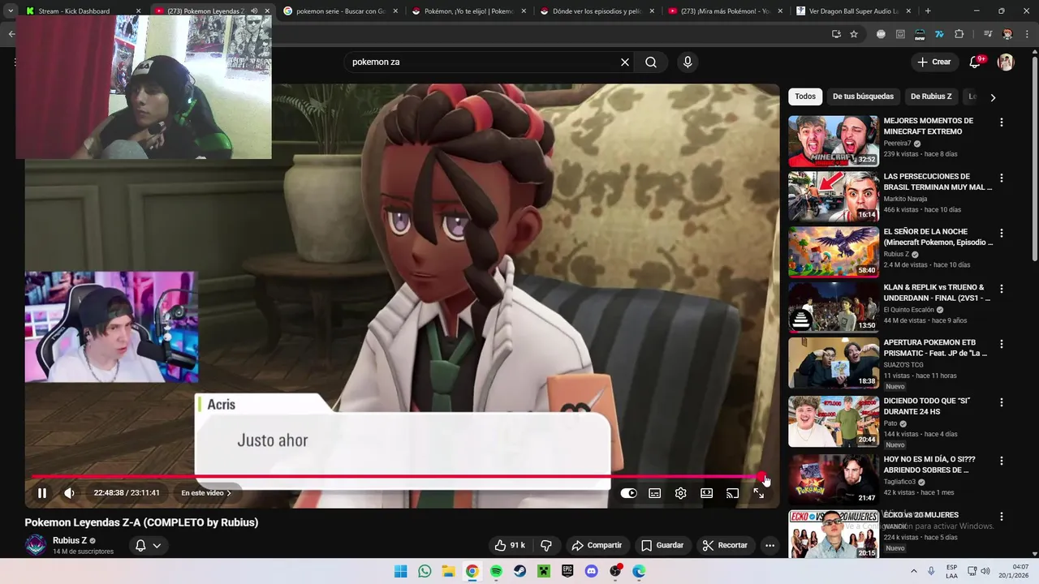Screen dimensions: 1039x584
Task: Select the 'De Rubius Z' chip
Action: (931, 97)
